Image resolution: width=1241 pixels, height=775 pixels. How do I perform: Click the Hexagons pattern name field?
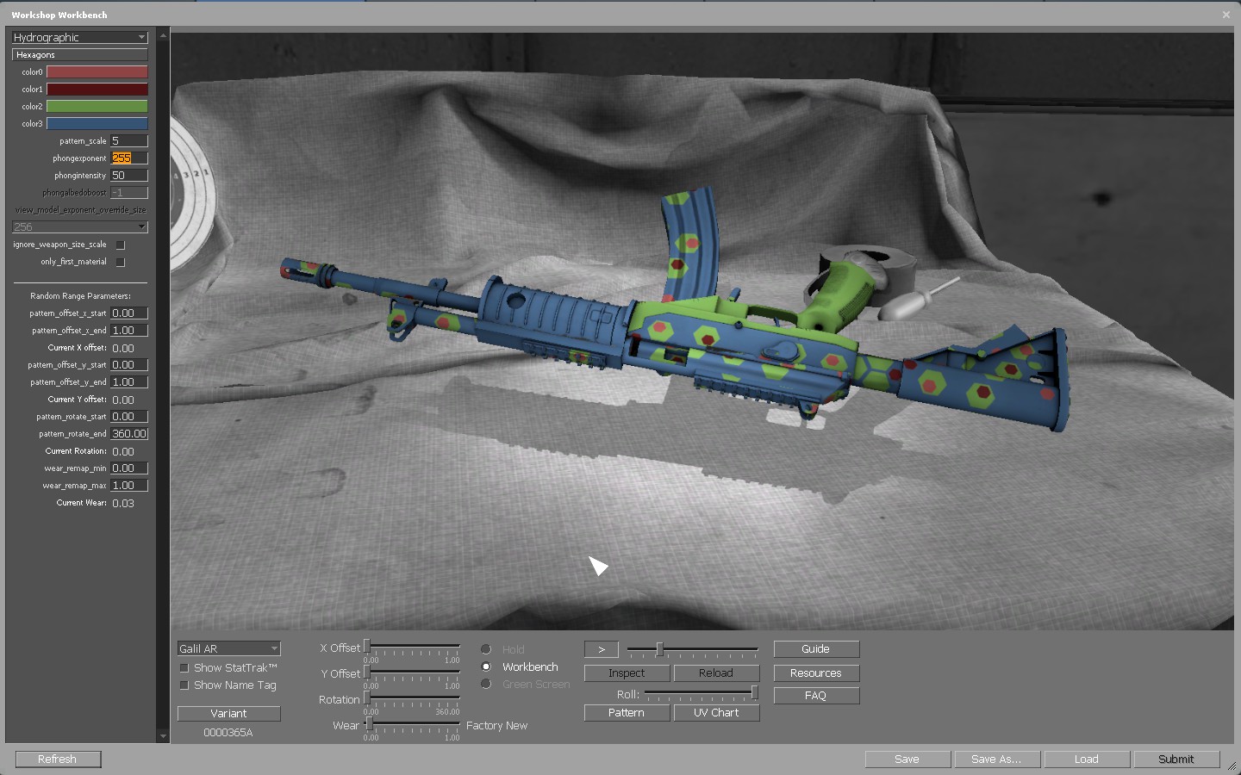[x=80, y=54]
